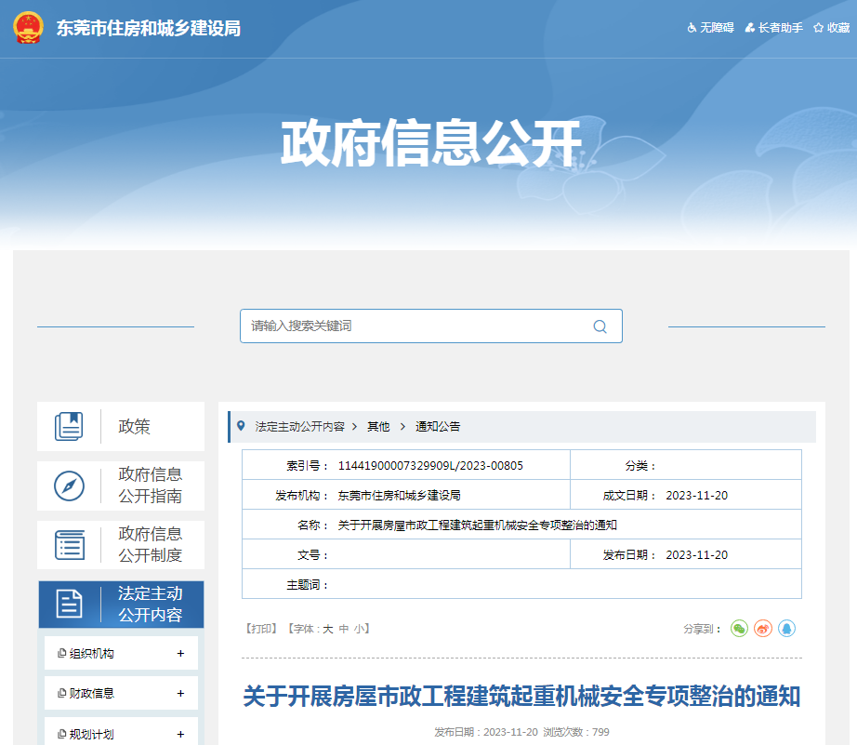The height and width of the screenshot is (745, 857).
Task: Click the 浏览次数：799 view count
Action: click(576, 732)
